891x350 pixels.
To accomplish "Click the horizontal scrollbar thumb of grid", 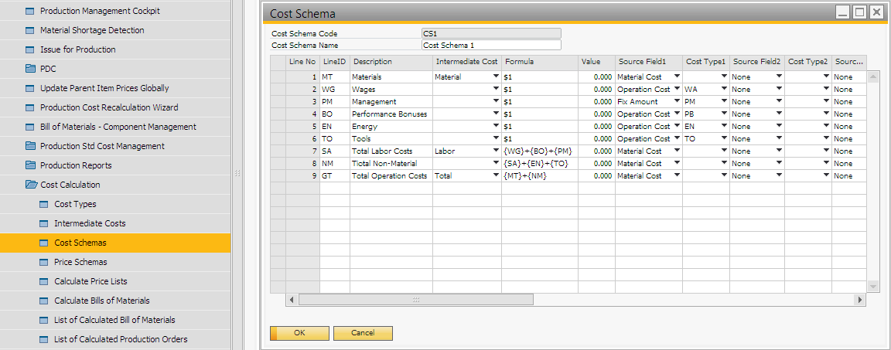I will coord(416,300).
